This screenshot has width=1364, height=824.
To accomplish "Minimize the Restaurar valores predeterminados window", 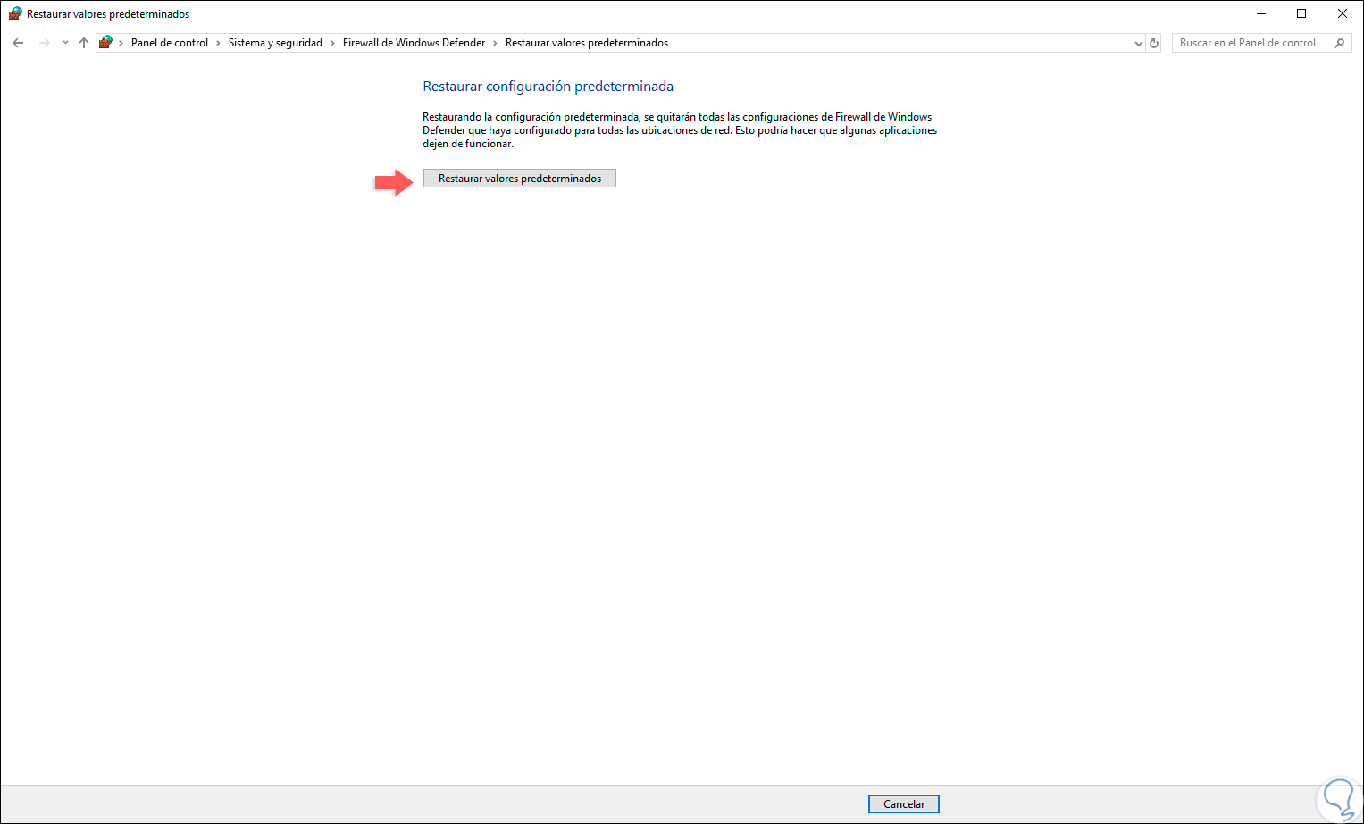I will click(1261, 13).
